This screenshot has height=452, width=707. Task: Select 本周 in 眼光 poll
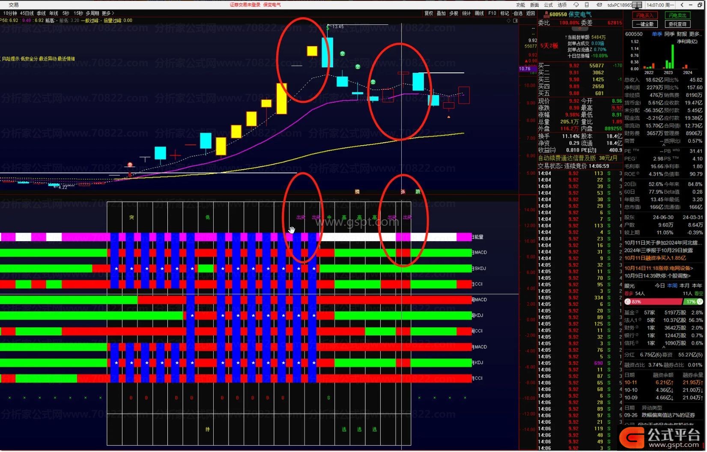pos(672,286)
